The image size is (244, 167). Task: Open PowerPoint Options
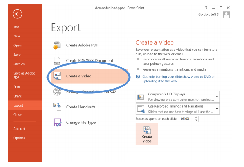19,138
